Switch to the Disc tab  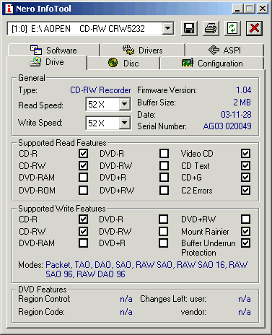click(123, 63)
